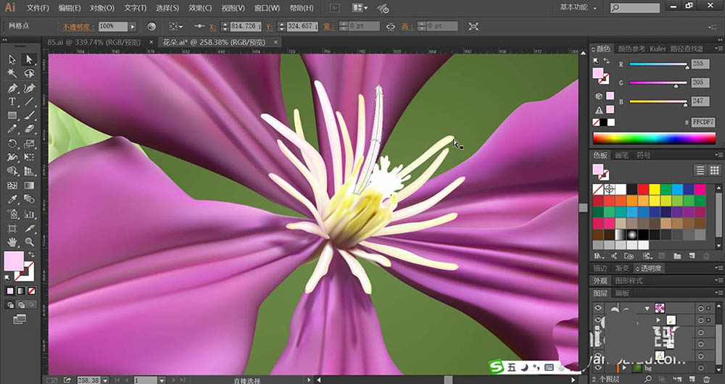Click the 不透明度 link in control bar
This screenshot has height=384, width=725.
click(77, 26)
